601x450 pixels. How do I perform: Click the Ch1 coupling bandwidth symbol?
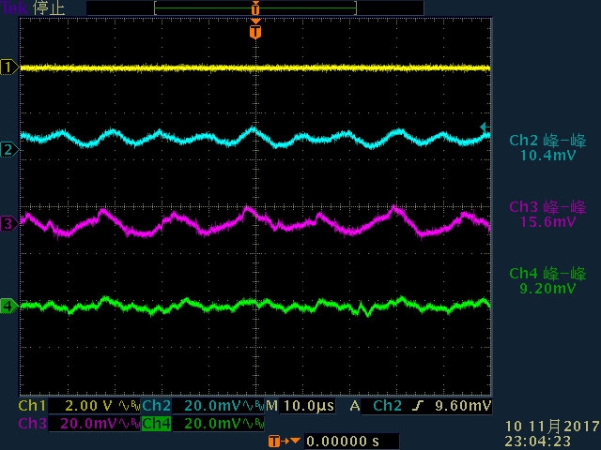pos(130,406)
